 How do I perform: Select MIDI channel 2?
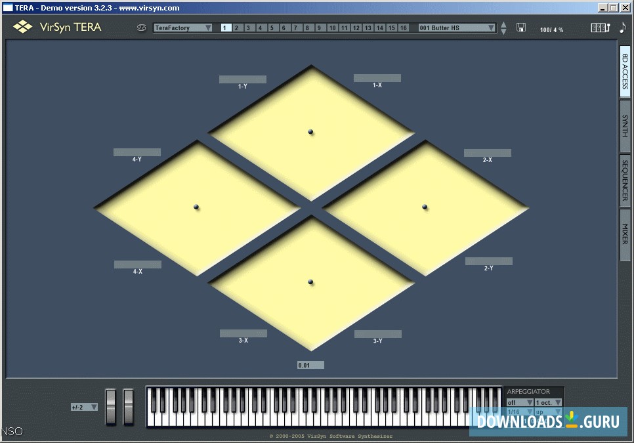[x=238, y=28]
